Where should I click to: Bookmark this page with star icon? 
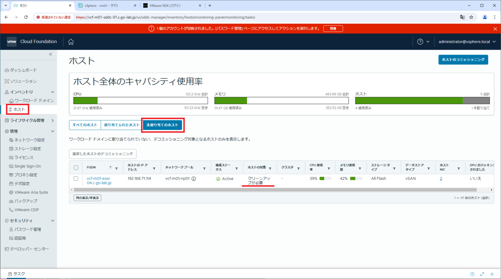point(471,17)
